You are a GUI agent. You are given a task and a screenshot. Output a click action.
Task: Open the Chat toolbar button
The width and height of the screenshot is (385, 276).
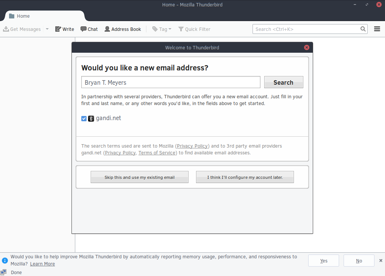coord(89,29)
